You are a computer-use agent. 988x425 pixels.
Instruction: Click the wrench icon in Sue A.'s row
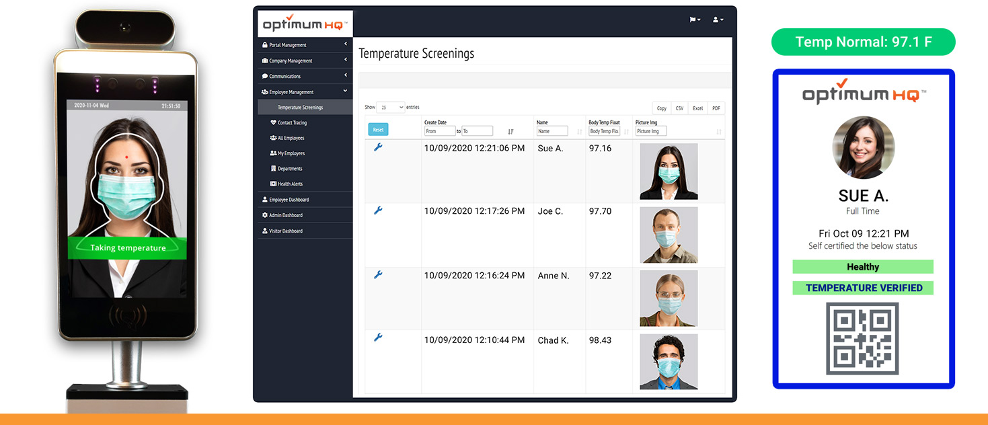[378, 147]
